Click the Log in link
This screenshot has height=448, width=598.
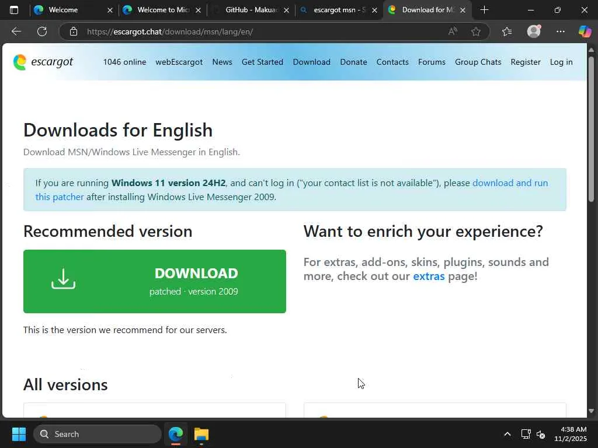tap(561, 62)
